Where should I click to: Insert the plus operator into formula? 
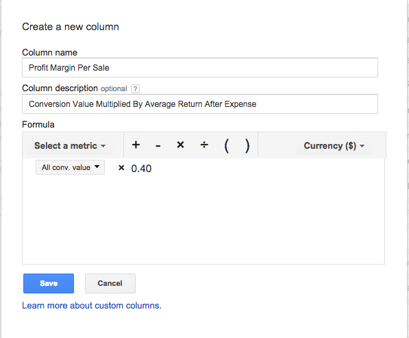[x=136, y=145]
